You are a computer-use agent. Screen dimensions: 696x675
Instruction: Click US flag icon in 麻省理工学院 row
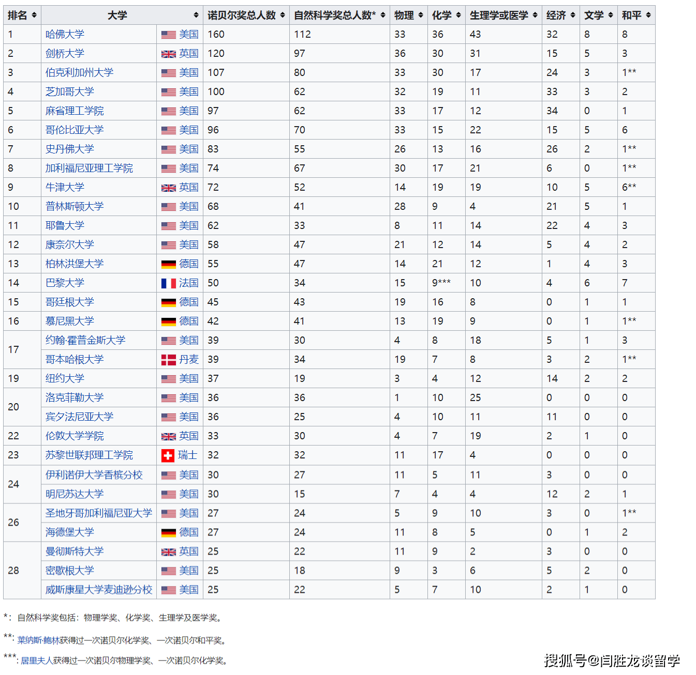pos(168,111)
